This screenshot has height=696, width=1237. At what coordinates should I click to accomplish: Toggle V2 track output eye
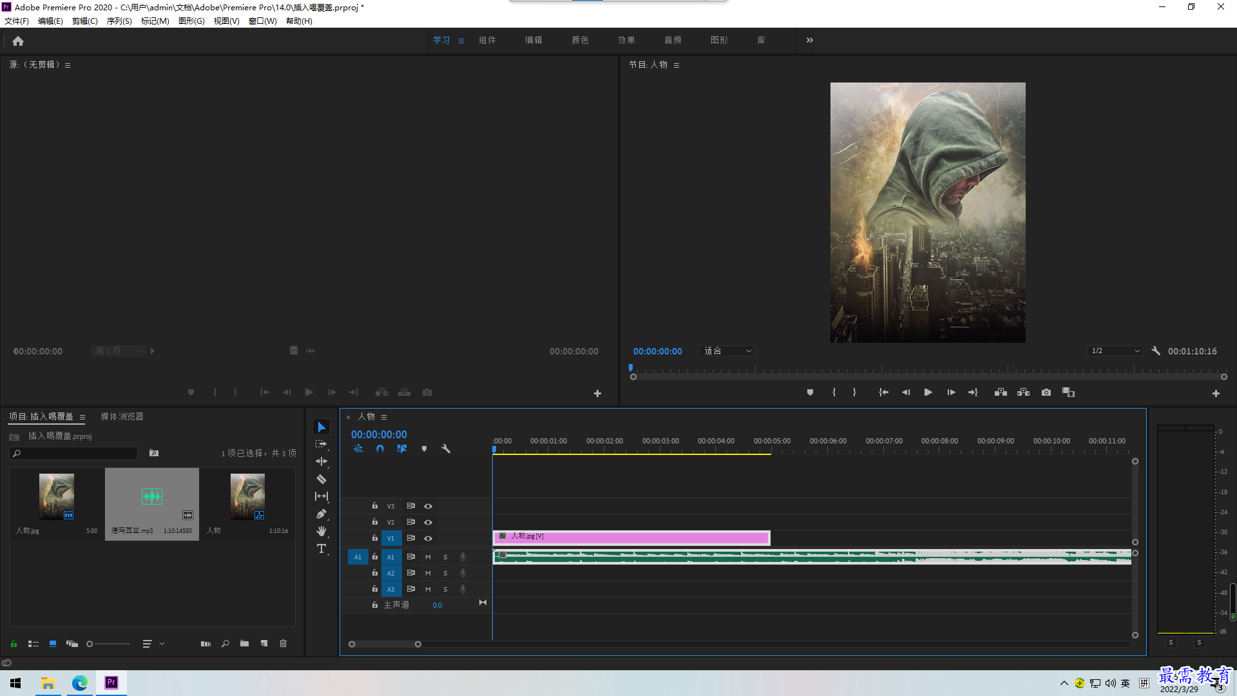tap(428, 522)
